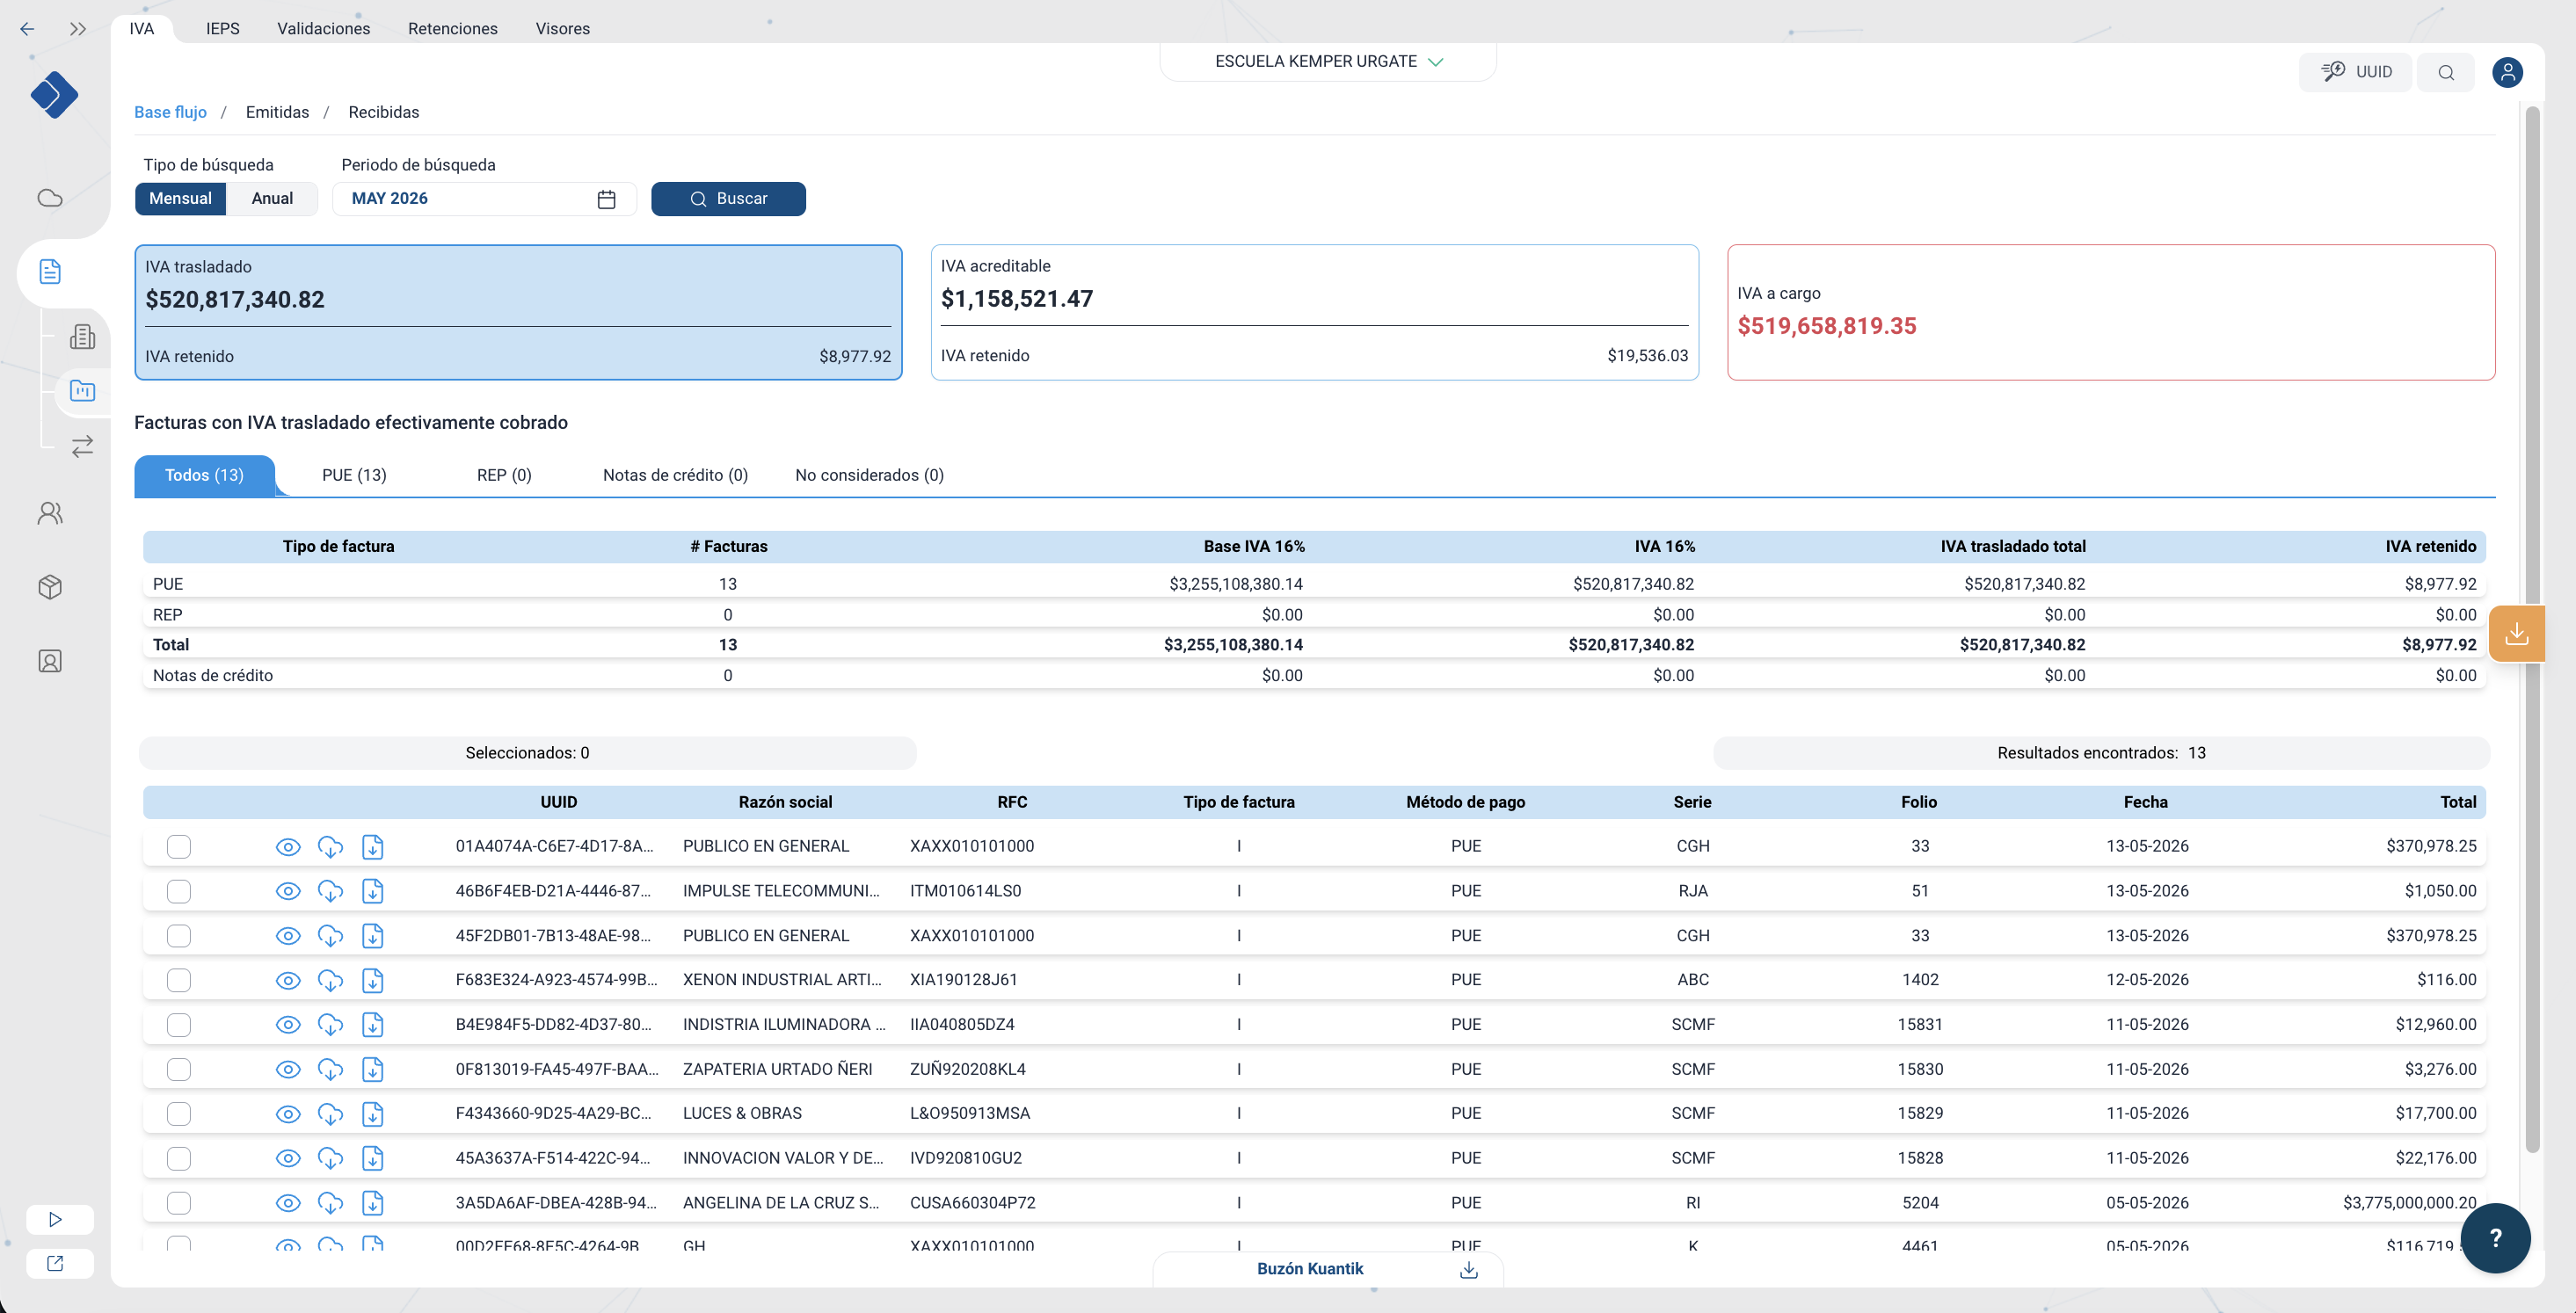Screen dimensions: 2576x1313
Task: Click the search magnifier icon at top right
Action: [x=2446, y=72]
